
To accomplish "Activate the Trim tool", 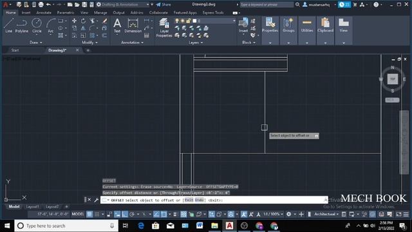I will [92, 21].
